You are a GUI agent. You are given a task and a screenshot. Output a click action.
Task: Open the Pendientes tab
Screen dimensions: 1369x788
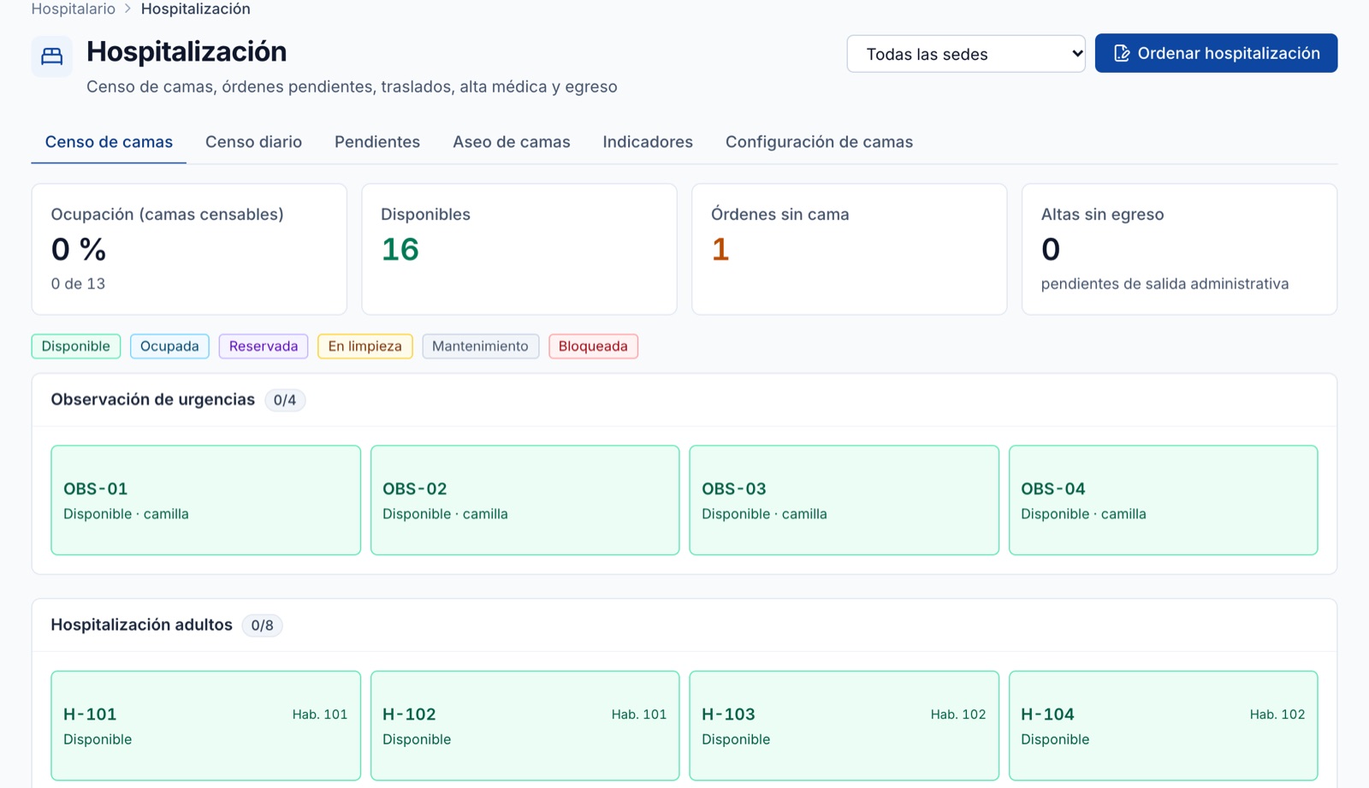[x=377, y=142]
